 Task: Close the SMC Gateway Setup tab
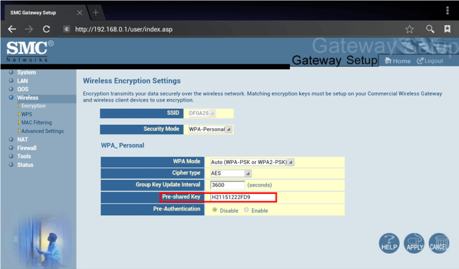point(79,12)
